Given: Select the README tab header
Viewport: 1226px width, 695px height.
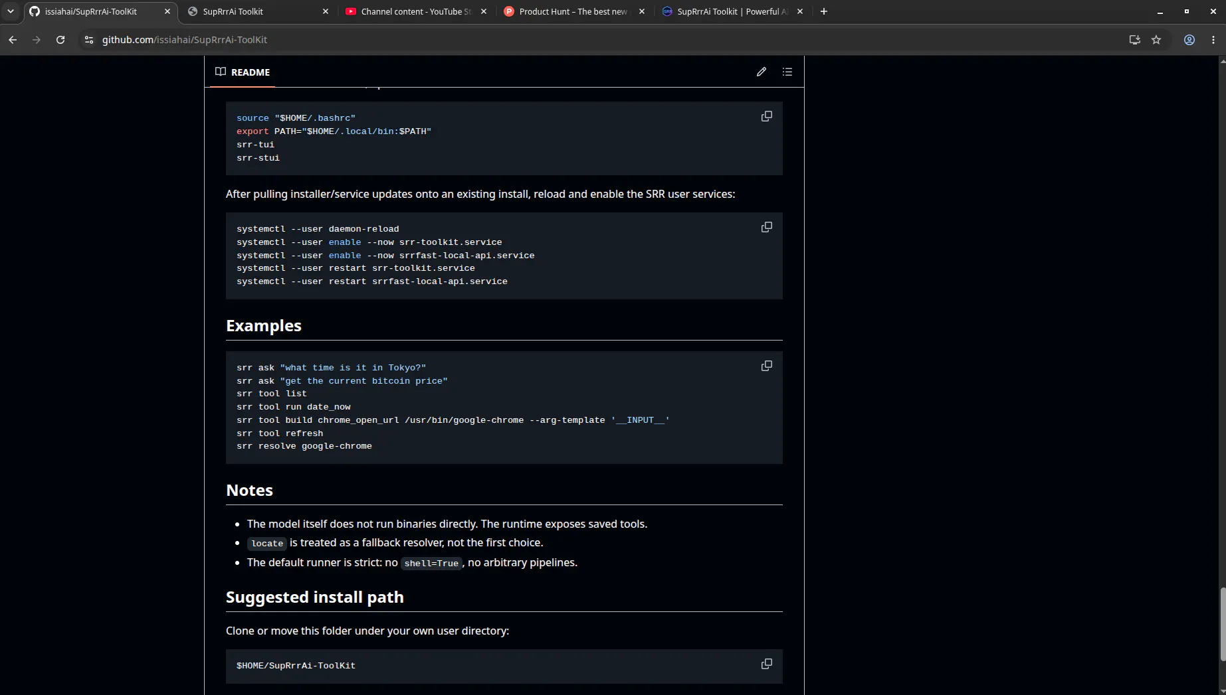Looking at the screenshot, I should click(x=243, y=72).
